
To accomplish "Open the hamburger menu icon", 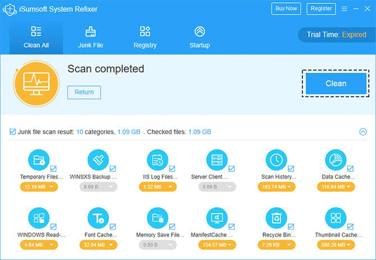I will (x=345, y=8).
